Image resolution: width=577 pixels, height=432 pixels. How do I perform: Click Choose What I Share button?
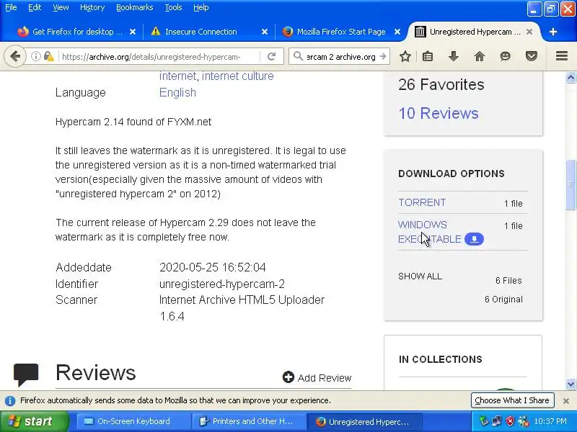click(x=512, y=400)
